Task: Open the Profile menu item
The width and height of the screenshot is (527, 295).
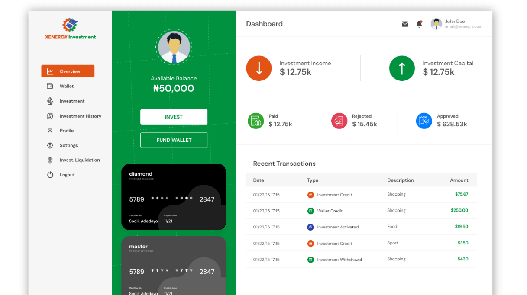Action: click(67, 131)
